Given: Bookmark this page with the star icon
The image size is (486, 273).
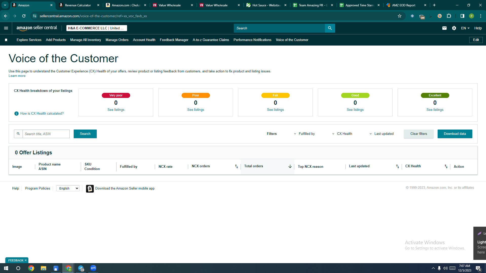Looking at the screenshot, I should coord(400,16).
